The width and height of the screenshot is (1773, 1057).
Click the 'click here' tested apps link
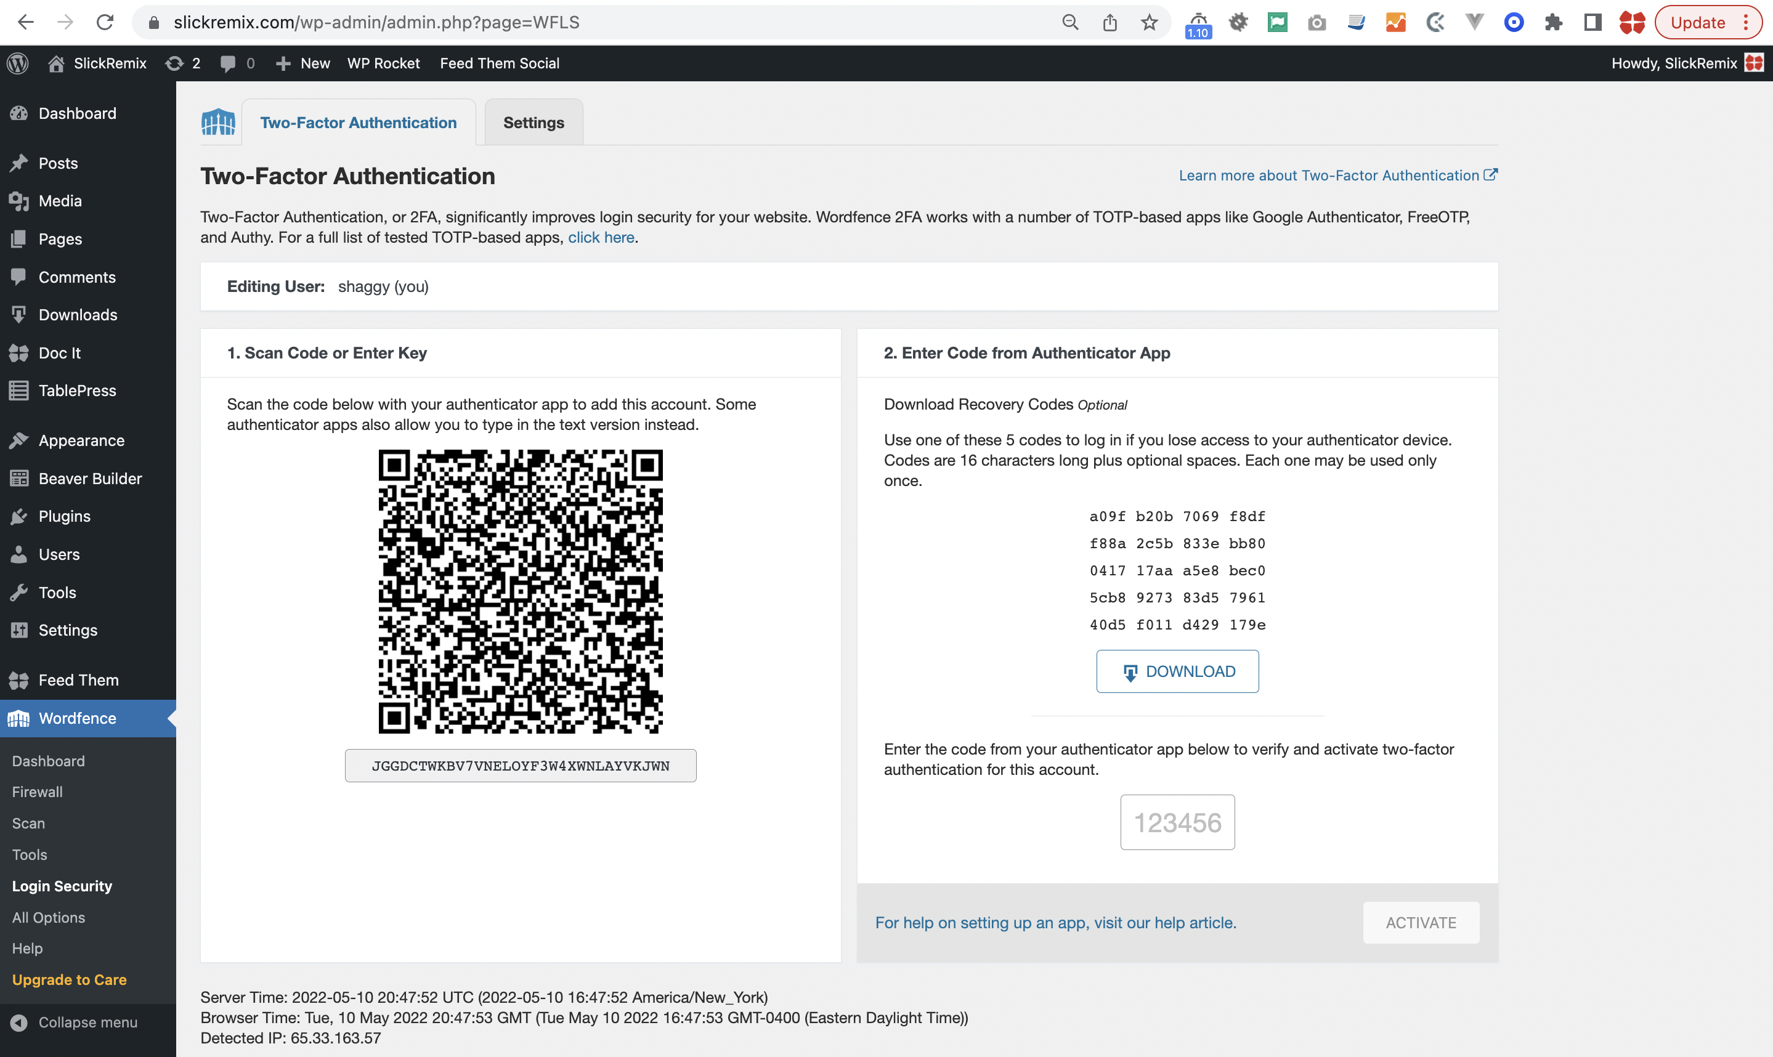pyautogui.click(x=601, y=237)
